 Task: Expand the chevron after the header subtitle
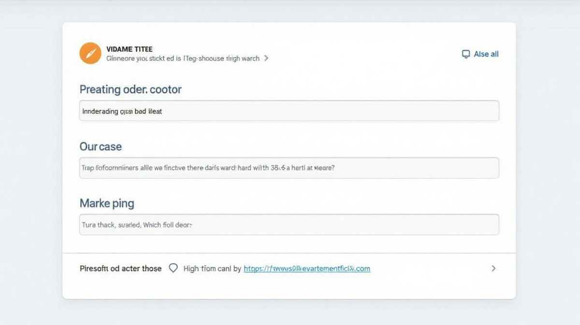266,59
